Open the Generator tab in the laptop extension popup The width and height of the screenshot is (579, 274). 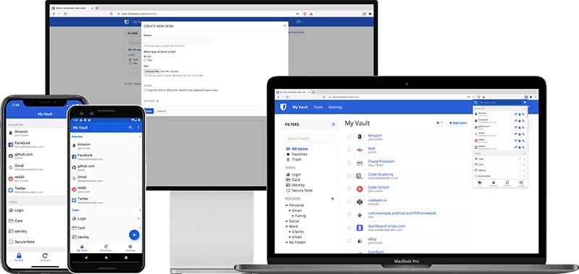507,184
